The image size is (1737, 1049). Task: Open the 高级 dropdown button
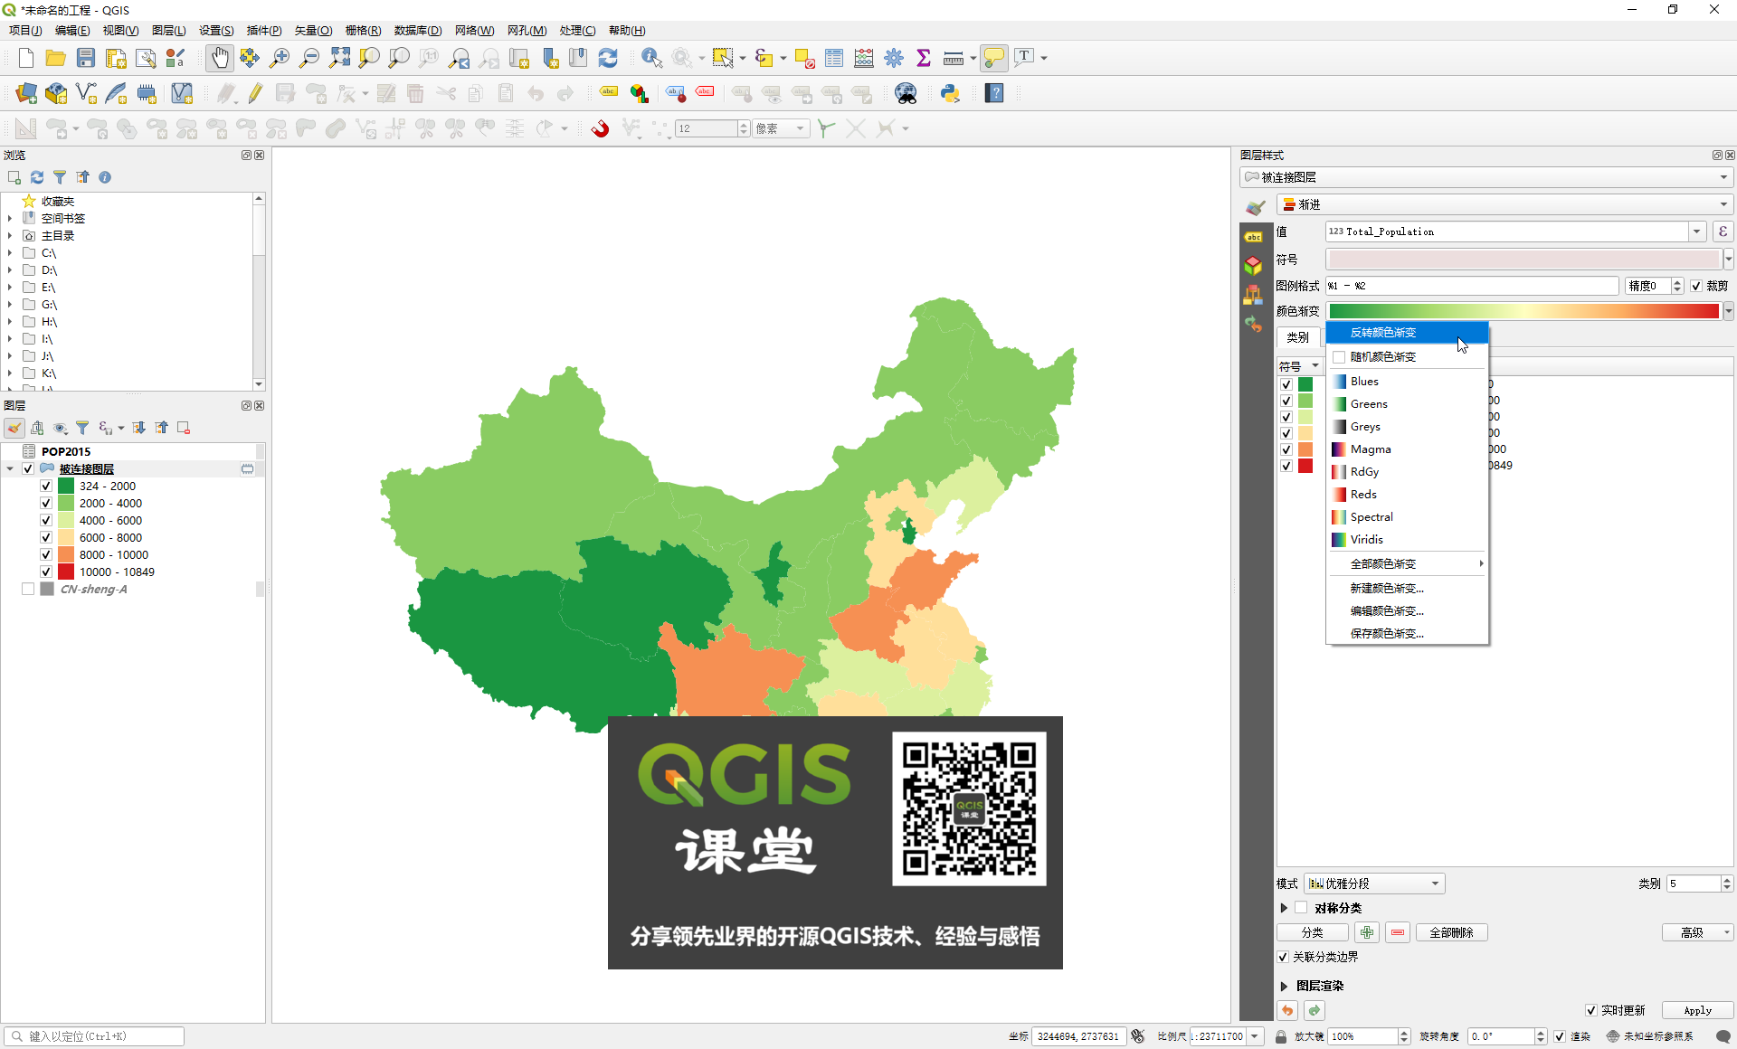coord(1697,932)
